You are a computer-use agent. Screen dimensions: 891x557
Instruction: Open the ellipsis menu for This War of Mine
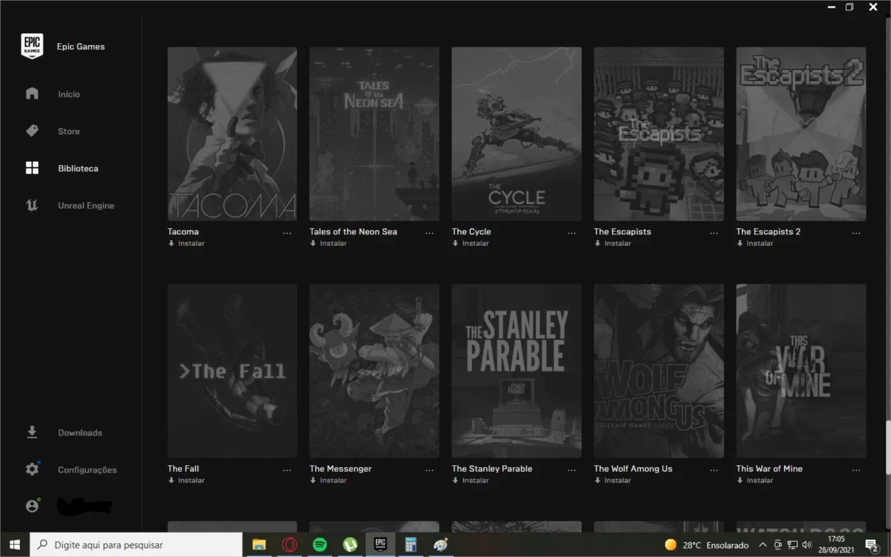(856, 470)
